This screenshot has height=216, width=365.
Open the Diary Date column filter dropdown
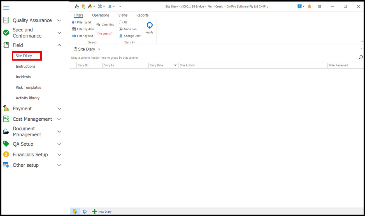pyautogui.click(x=175, y=65)
